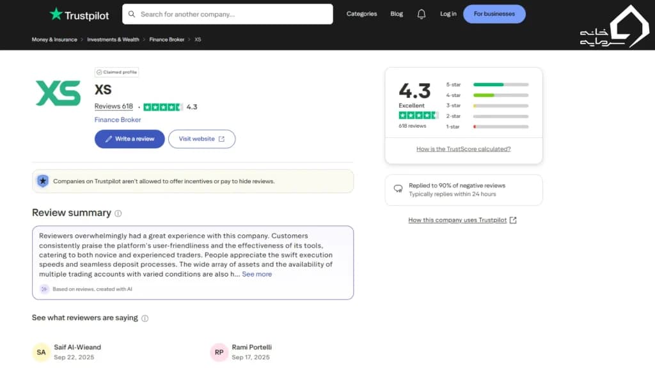Click the Review summary heading
Image resolution: width=655 pixels, height=368 pixels.
72,213
